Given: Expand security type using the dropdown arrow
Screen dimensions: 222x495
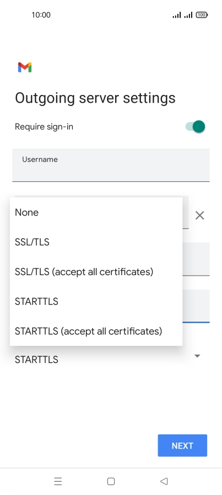Looking at the screenshot, I should click(197, 356).
